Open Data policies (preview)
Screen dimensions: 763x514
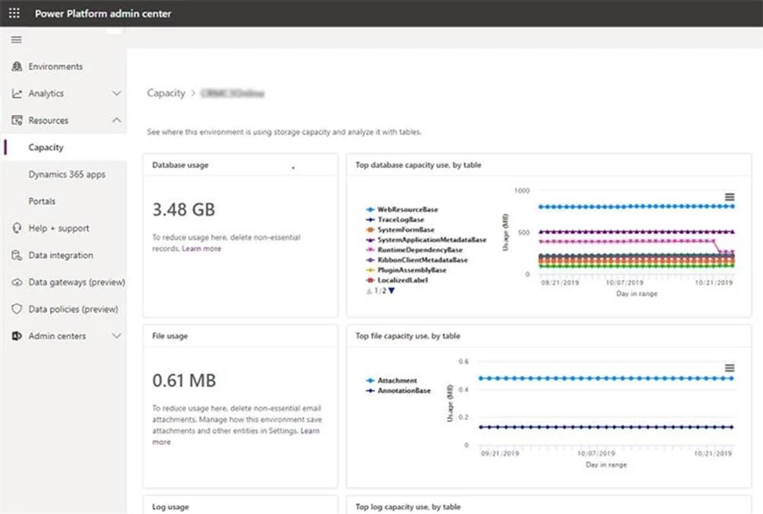coord(74,310)
